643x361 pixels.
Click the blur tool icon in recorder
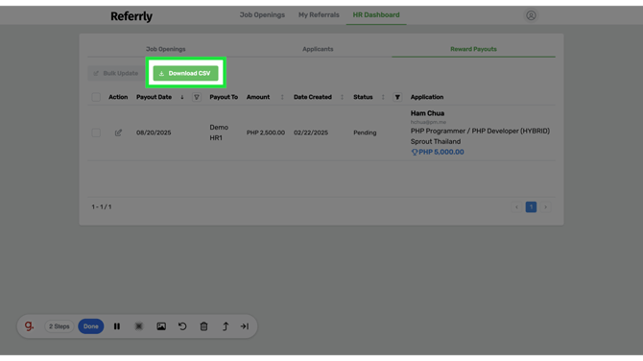139,326
